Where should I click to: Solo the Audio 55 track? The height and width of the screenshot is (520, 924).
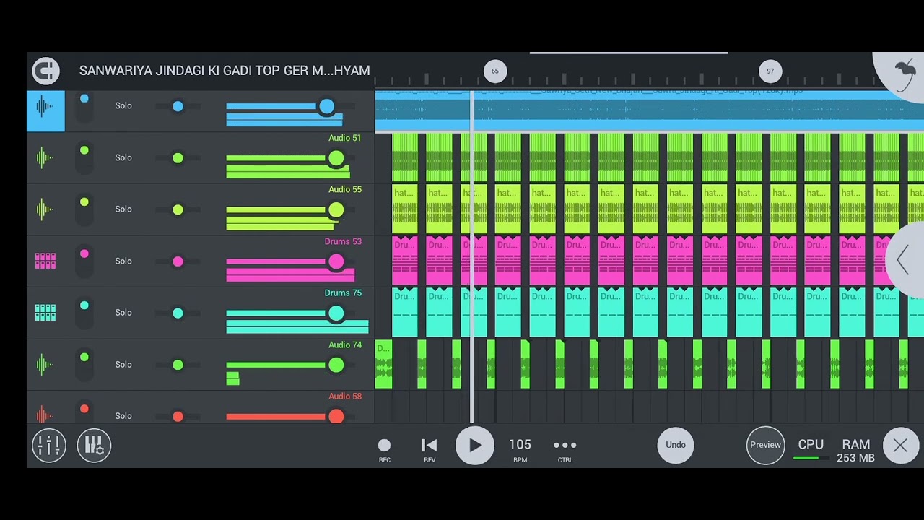click(123, 209)
